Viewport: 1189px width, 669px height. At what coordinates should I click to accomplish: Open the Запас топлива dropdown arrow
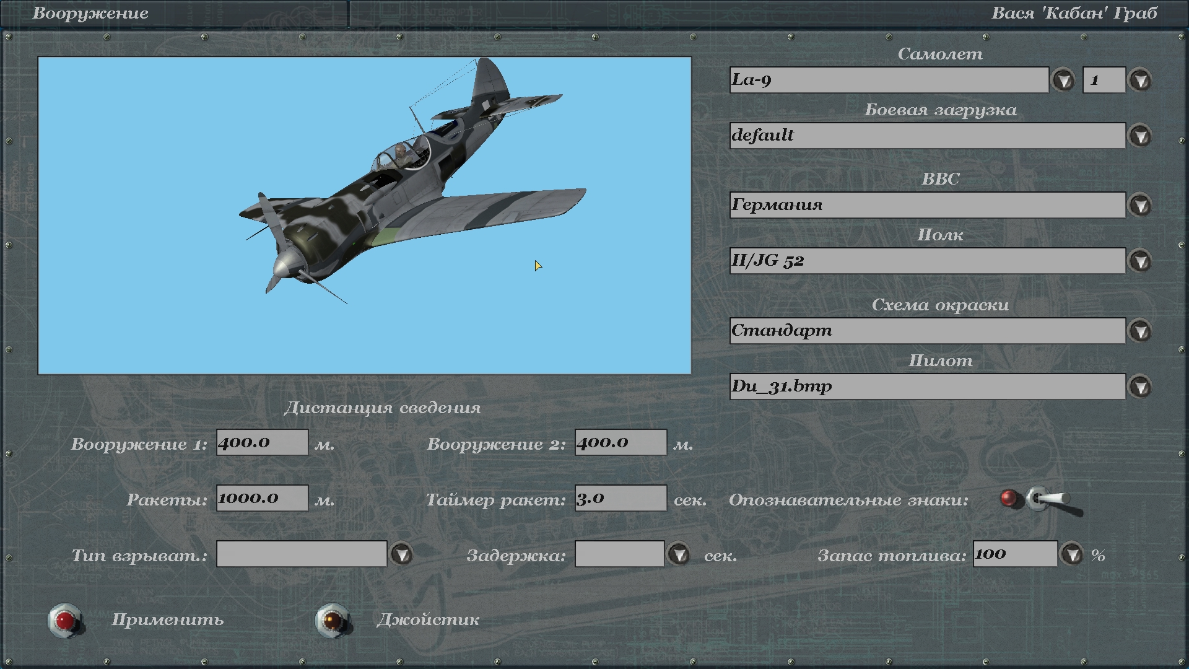[x=1072, y=554]
